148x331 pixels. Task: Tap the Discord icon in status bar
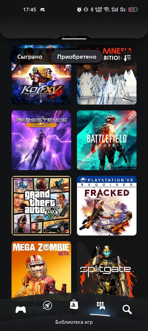(x=43, y=10)
